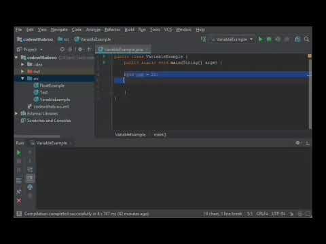Open the Edit menu
326x244 pixels.
click(30, 30)
